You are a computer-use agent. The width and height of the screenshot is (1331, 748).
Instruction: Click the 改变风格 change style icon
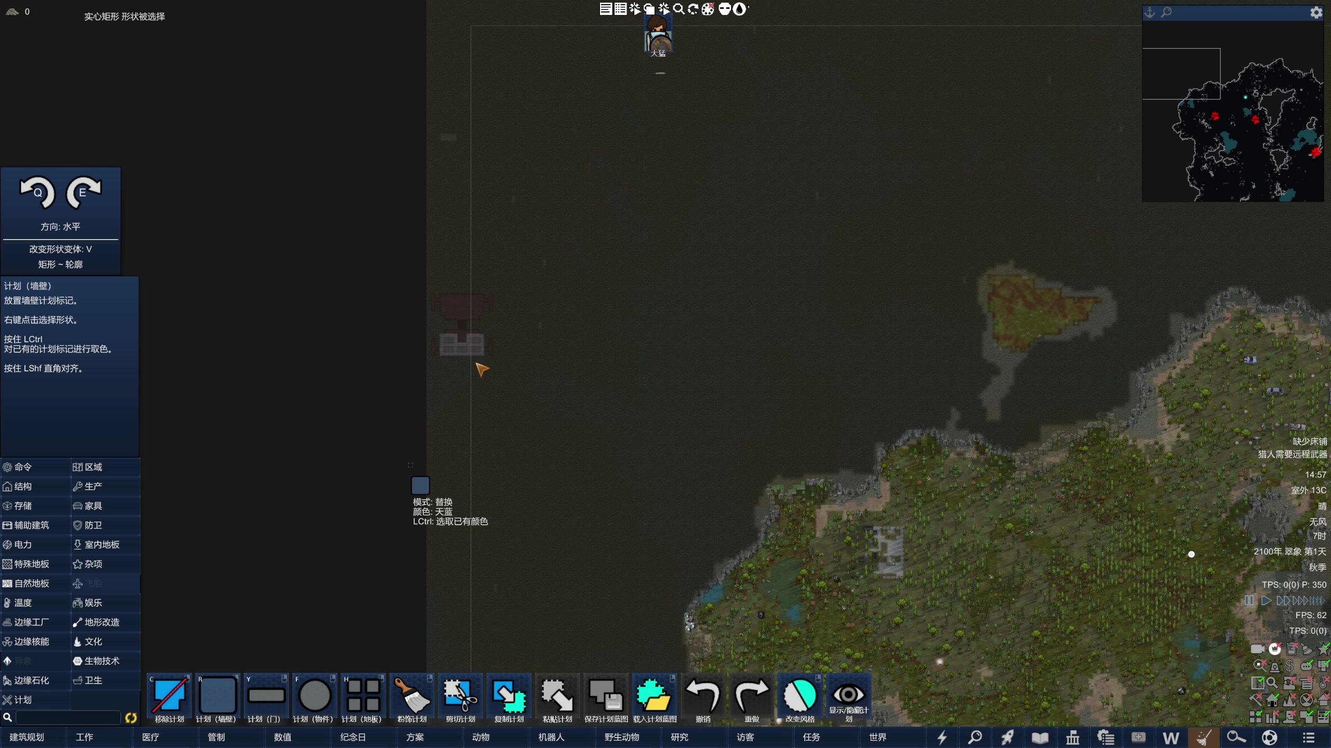coord(800,699)
